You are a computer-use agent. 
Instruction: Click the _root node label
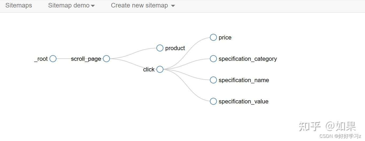41,59
